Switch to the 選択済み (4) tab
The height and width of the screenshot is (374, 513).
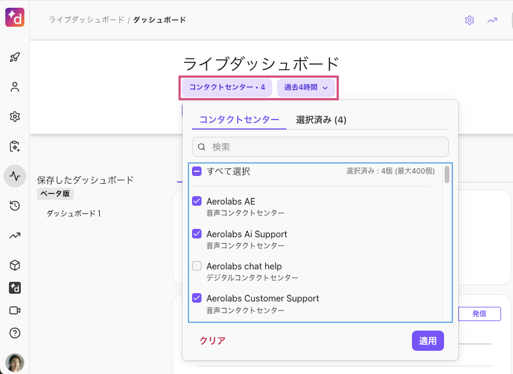pos(321,120)
